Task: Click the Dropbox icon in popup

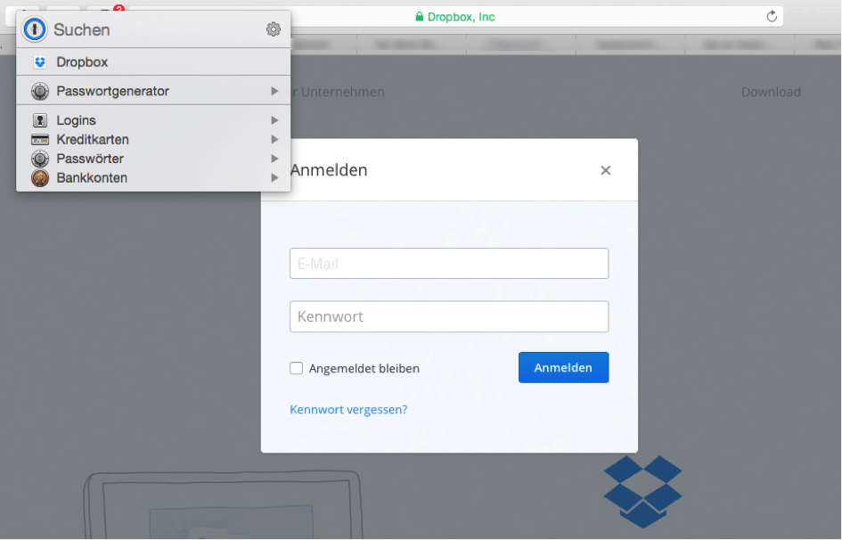Action: [x=40, y=62]
